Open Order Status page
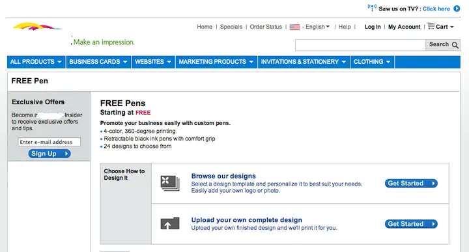 coord(266,27)
